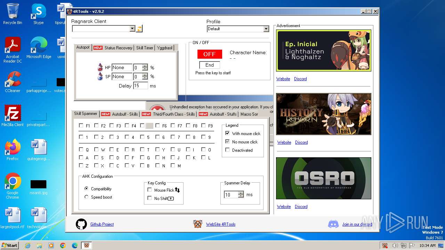Toggle the Mouse Flick checkbox
445x250 pixels.
[x=149, y=190]
